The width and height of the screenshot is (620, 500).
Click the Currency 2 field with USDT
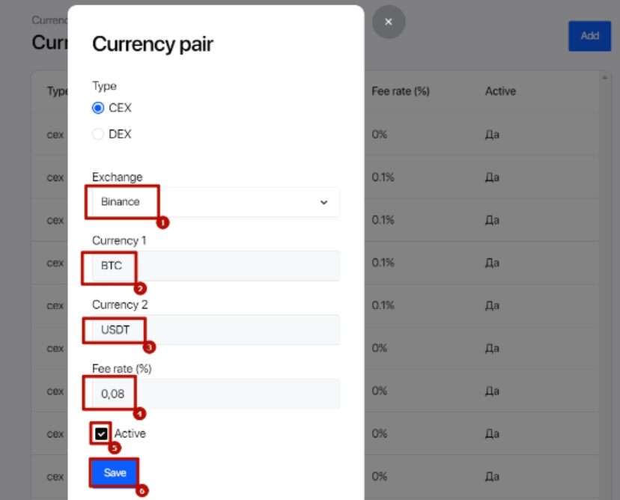tap(216, 329)
